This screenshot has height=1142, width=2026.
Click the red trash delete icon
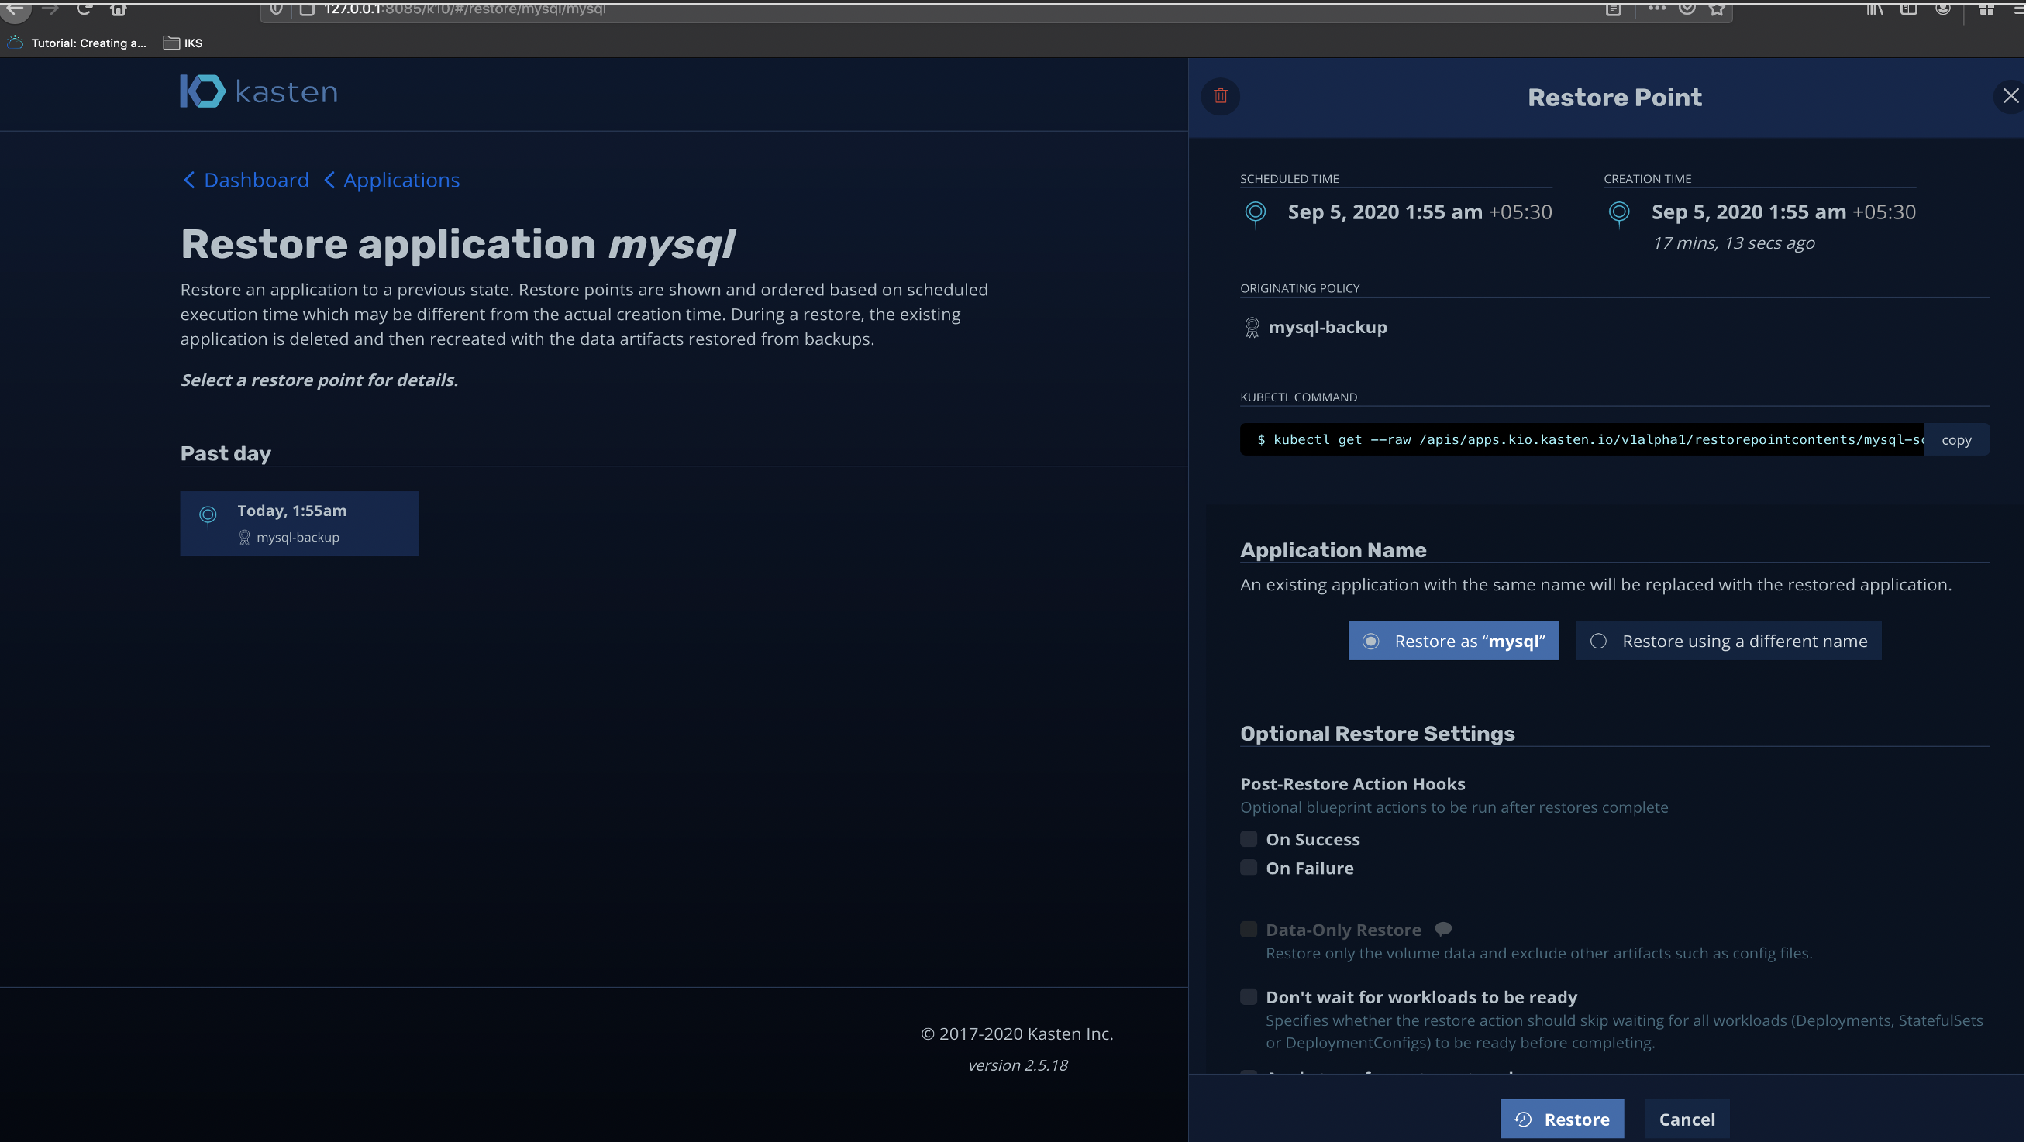pos(1221,96)
